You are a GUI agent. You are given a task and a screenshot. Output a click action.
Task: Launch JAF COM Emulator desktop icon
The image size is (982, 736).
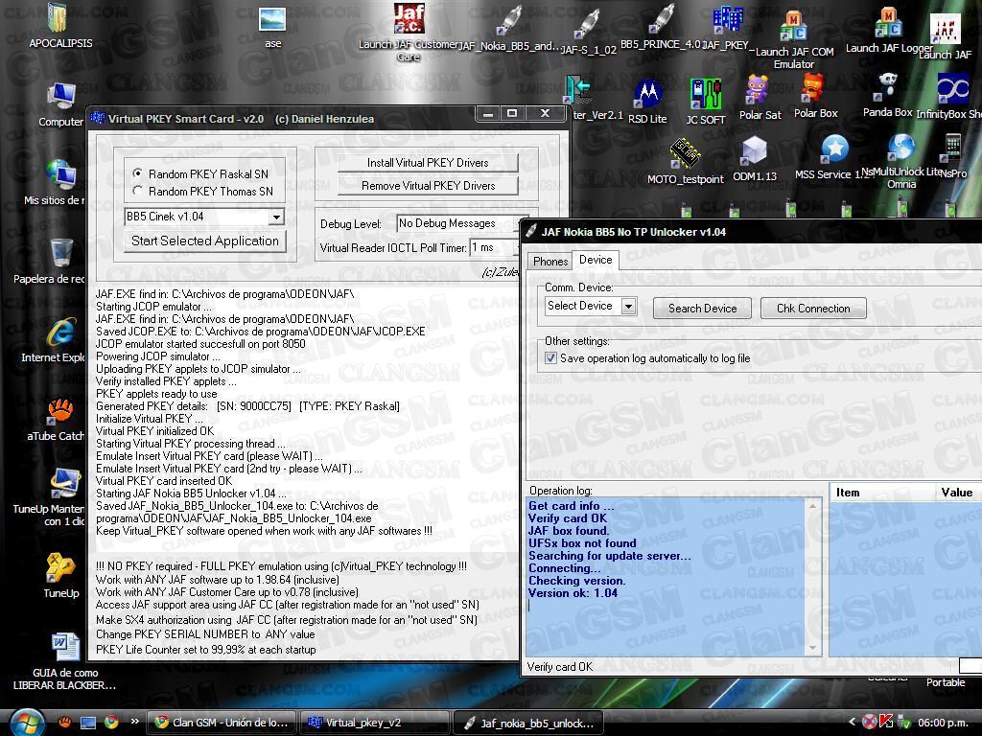click(793, 26)
